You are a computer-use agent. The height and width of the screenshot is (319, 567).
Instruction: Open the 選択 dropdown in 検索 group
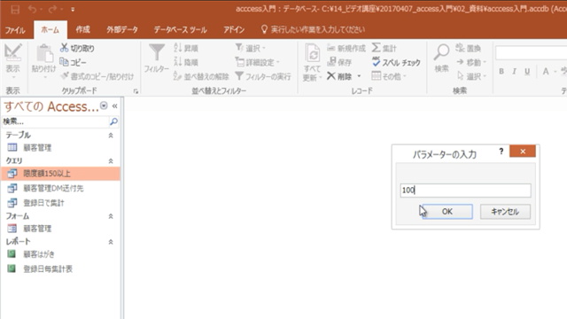[471, 76]
